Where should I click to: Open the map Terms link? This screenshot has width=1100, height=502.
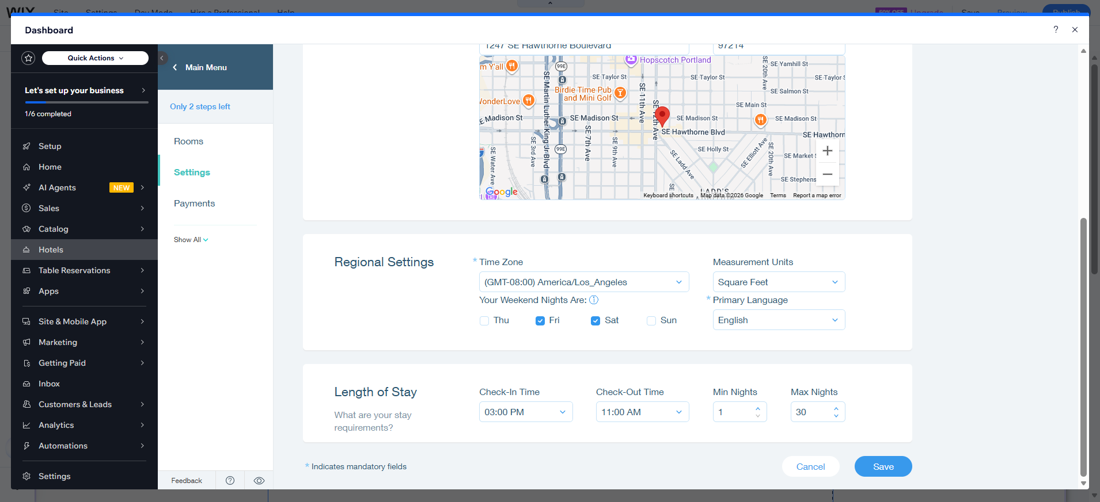777,196
